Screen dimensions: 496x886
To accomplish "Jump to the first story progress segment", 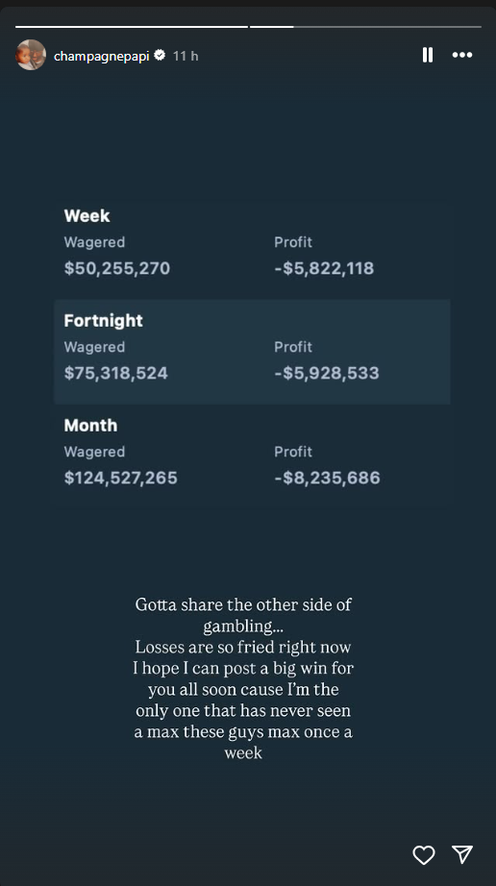I will tap(132, 27).
